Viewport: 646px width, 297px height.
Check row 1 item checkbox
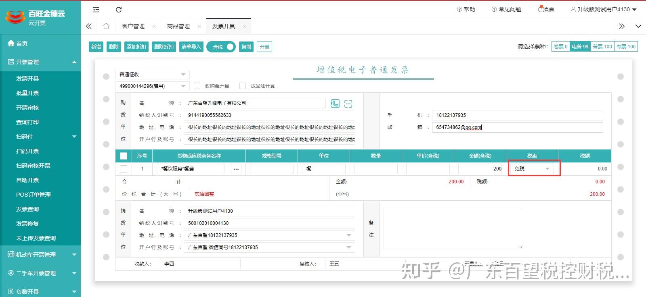[x=124, y=169]
